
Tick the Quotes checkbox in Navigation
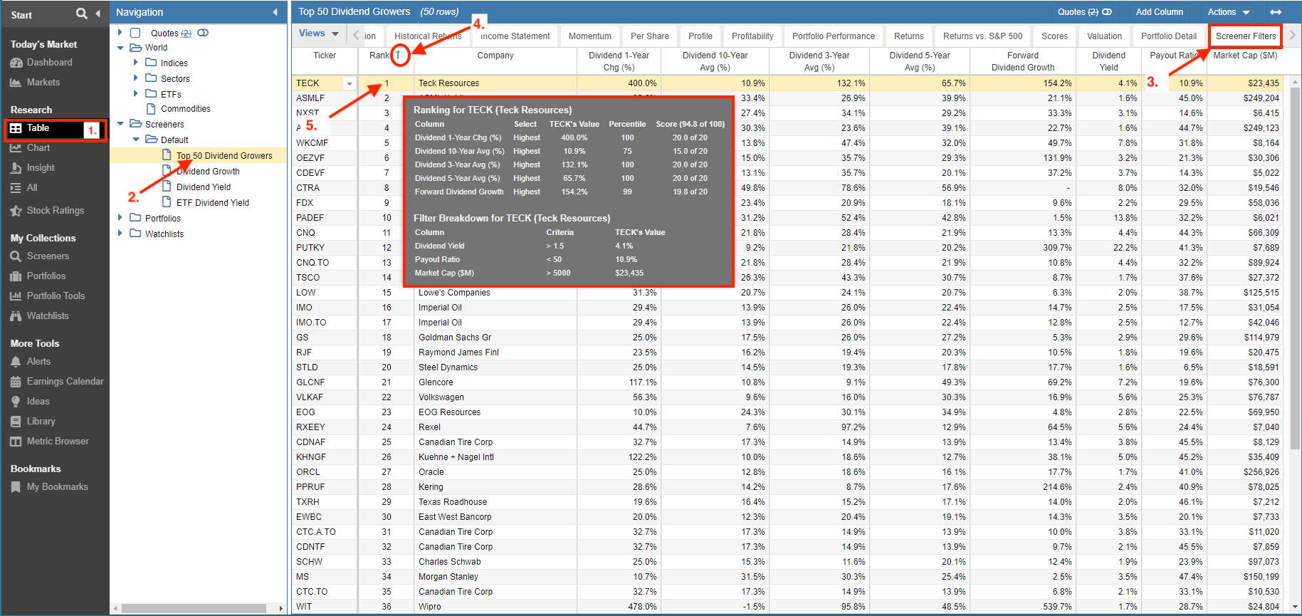(135, 33)
